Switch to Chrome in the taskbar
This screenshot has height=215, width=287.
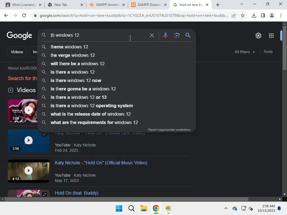point(156,208)
